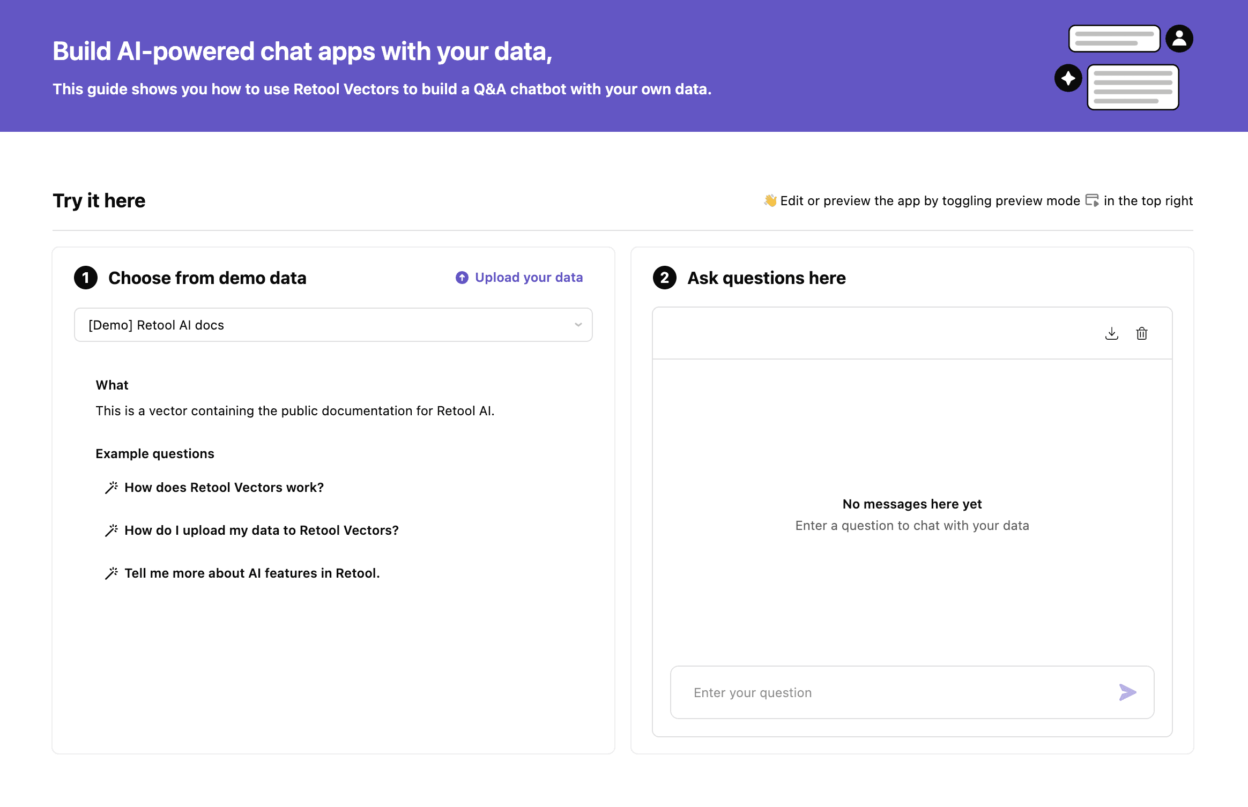Image resolution: width=1248 pixels, height=807 pixels.
Task: Click the upload arrow icon near Upload your data
Action: pos(462,278)
